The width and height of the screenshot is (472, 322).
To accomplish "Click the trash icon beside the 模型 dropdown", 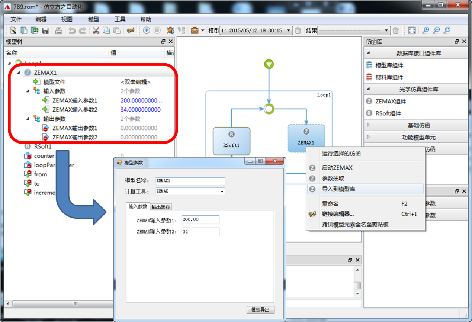I will (298, 30).
